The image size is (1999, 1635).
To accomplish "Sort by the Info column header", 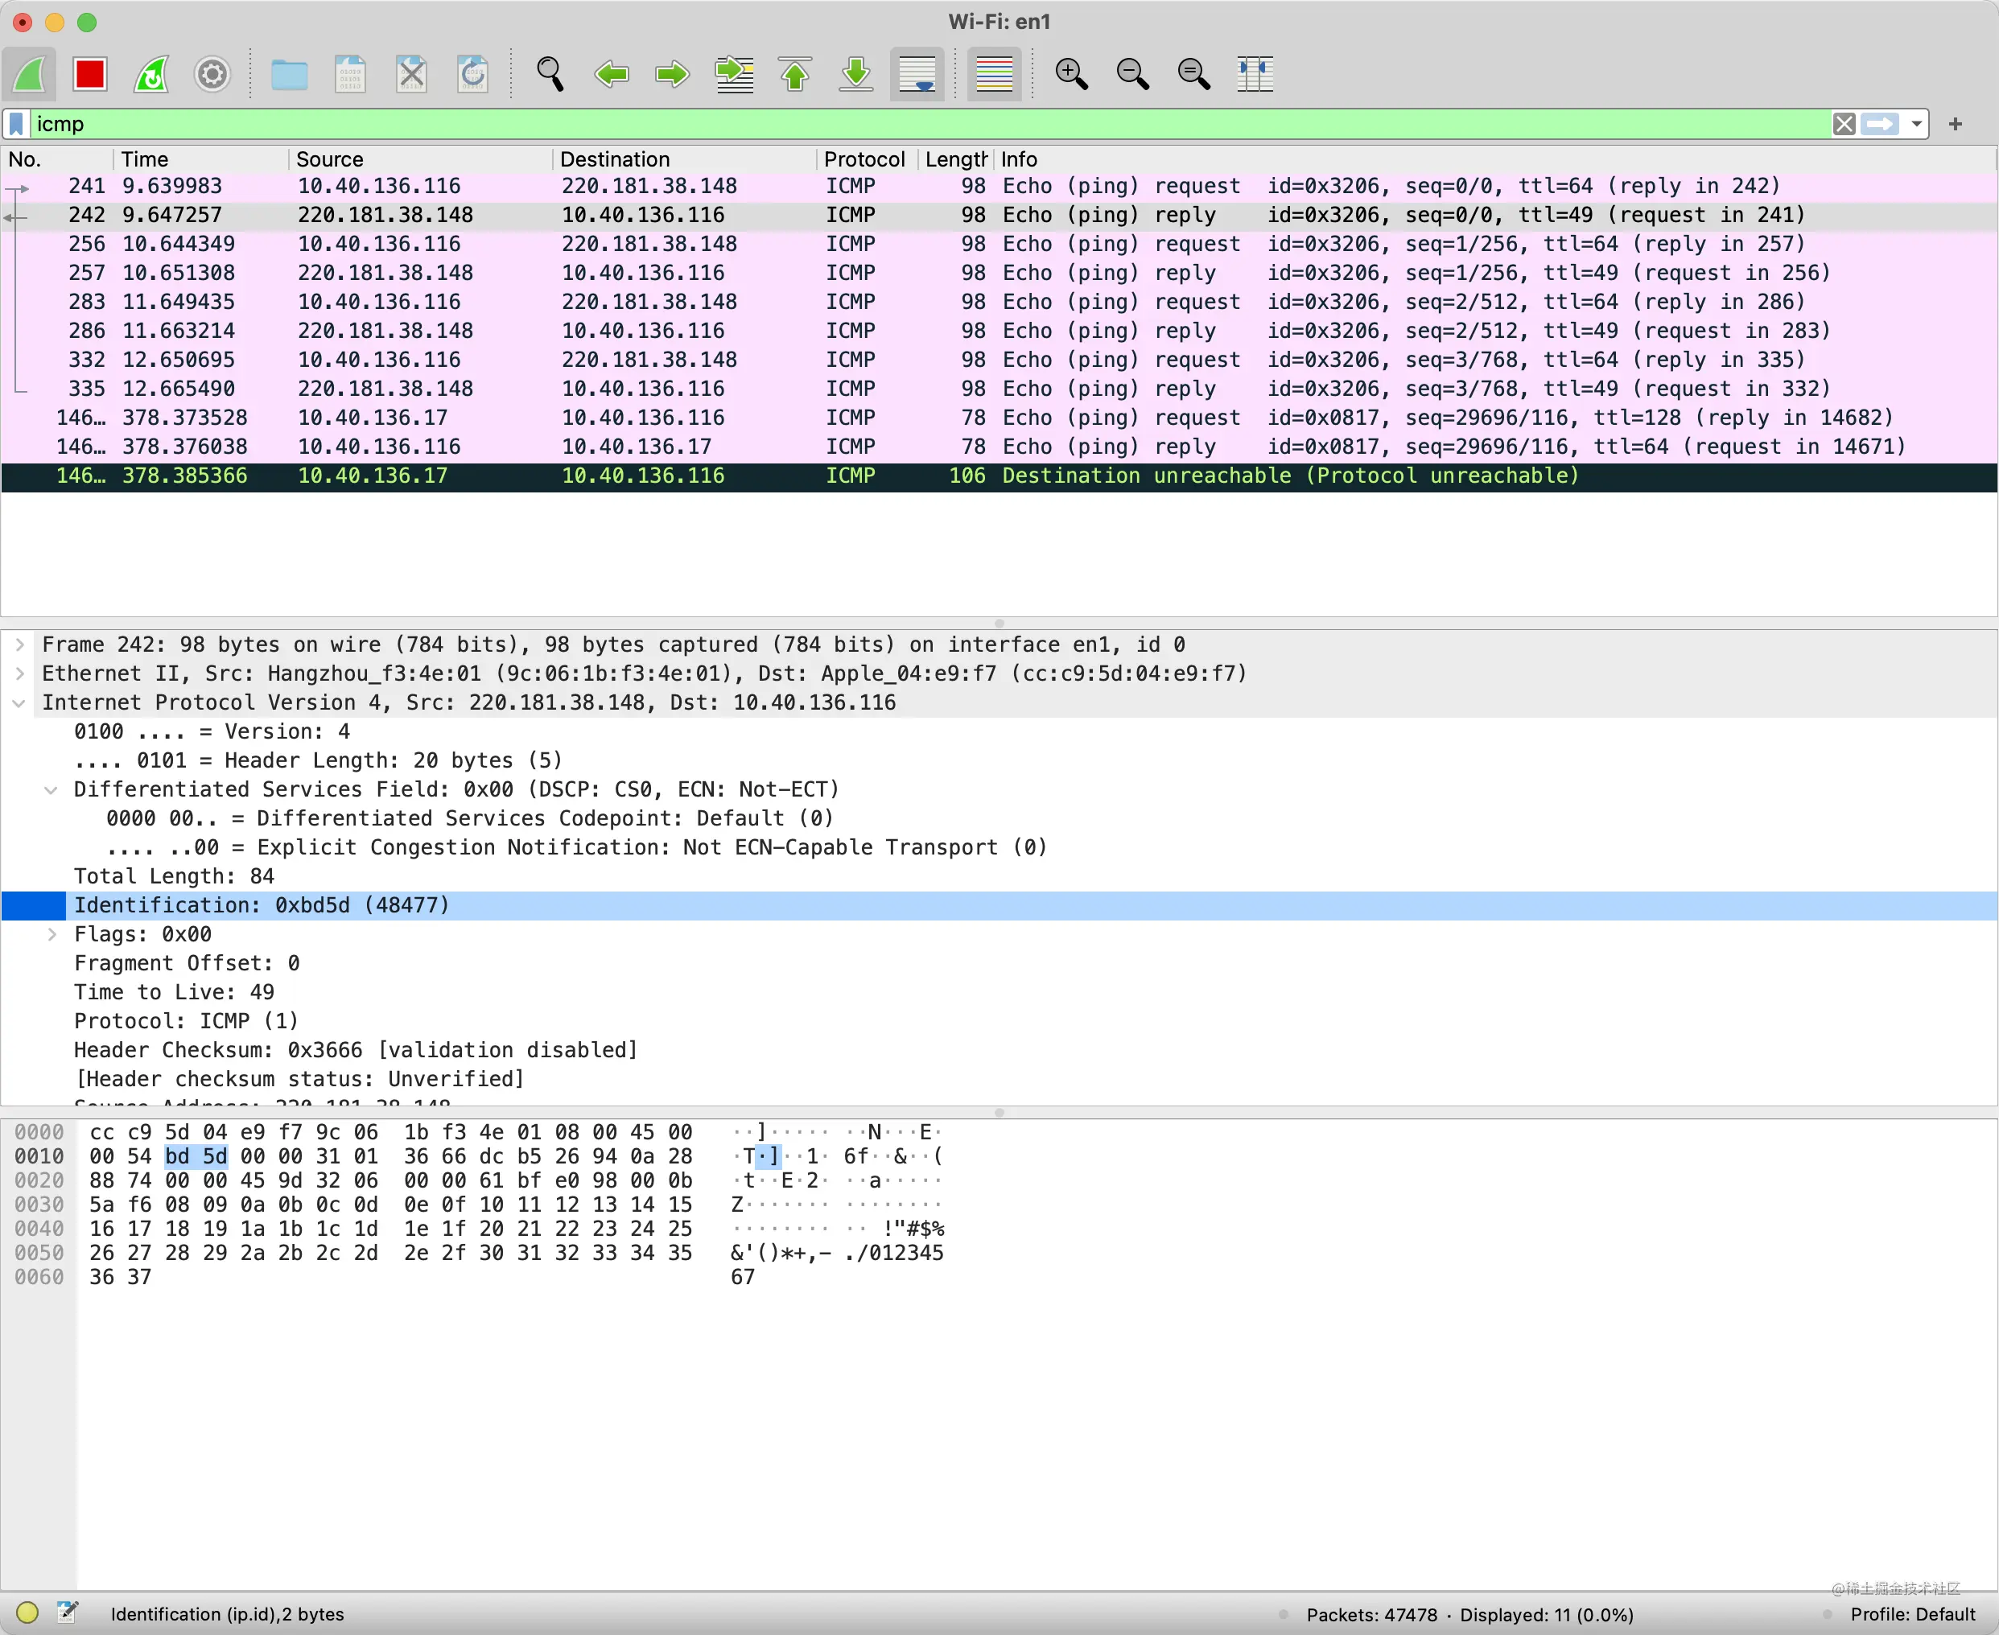I will tap(1494, 159).
